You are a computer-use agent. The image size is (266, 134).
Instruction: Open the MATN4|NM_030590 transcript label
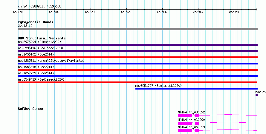coord(191,120)
